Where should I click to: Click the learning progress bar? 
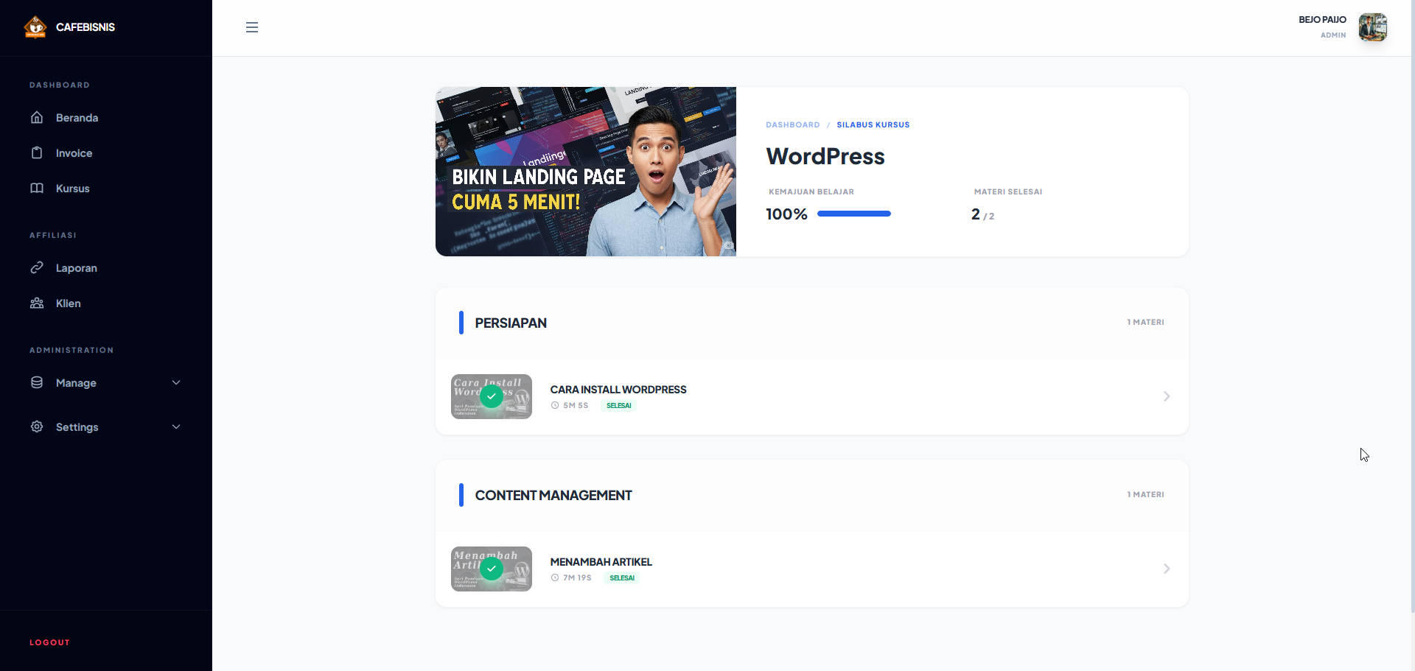click(x=853, y=214)
